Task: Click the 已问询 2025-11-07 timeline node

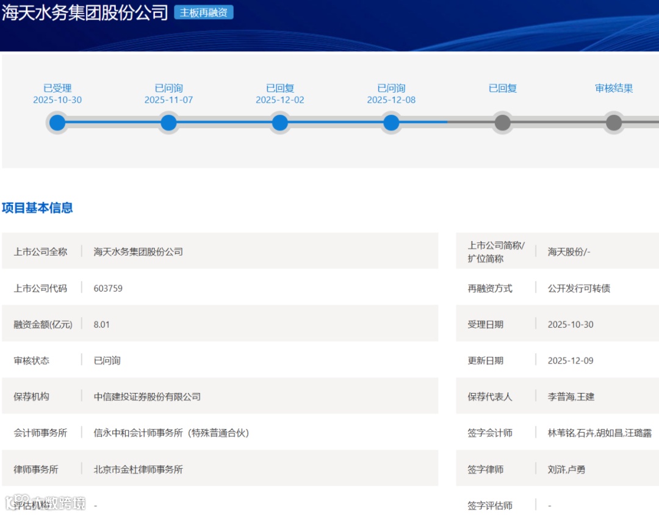Action: coord(168,123)
